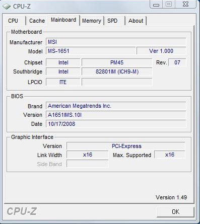Click the American Megatrends Inc. brand field
The width and height of the screenshot is (200, 224).
tap(116, 106)
